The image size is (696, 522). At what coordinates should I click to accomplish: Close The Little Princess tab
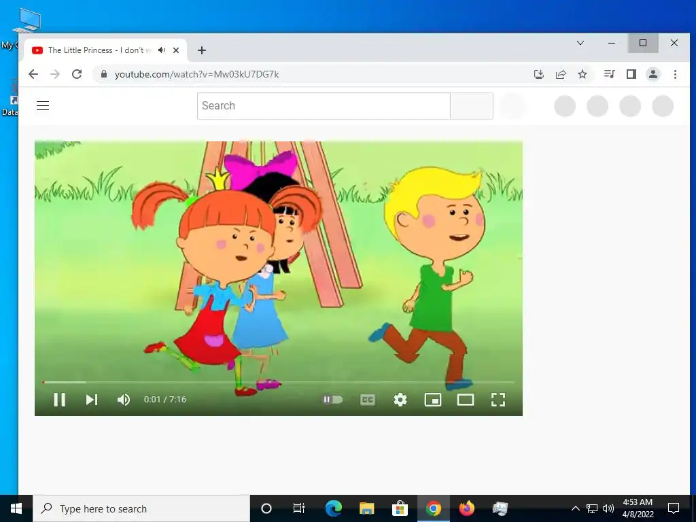click(x=176, y=50)
